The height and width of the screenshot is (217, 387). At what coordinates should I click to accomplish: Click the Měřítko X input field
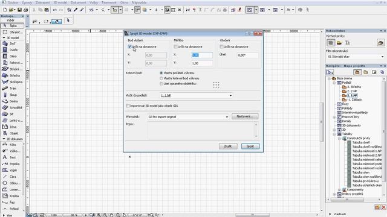tap(202, 55)
